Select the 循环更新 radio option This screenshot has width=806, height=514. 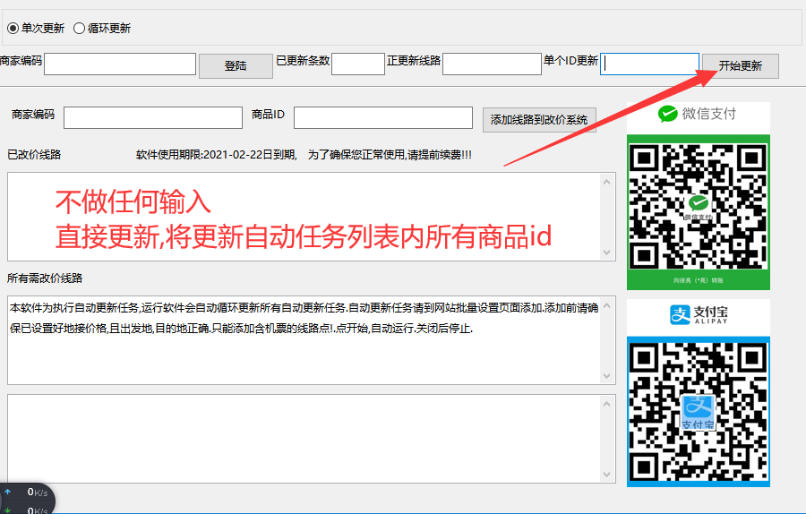click(102, 29)
